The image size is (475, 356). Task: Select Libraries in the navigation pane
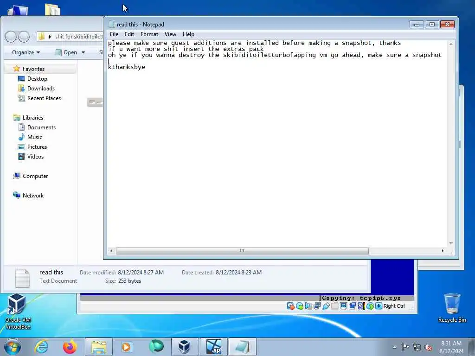[33, 118]
